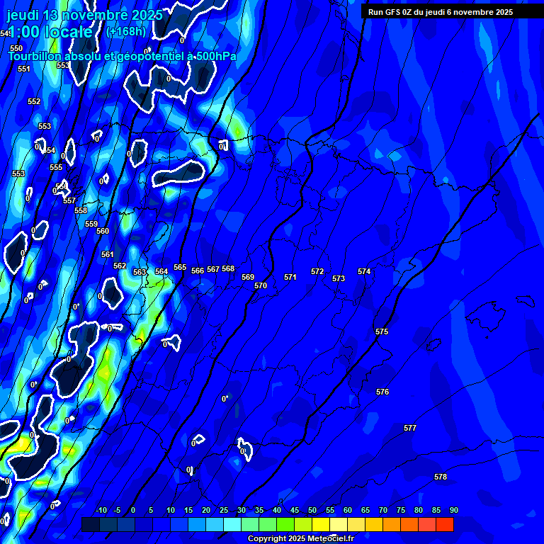Click the 565 contour label
The width and height of the screenshot is (544, 544).
pyautogui.click(x=180, y=267)
